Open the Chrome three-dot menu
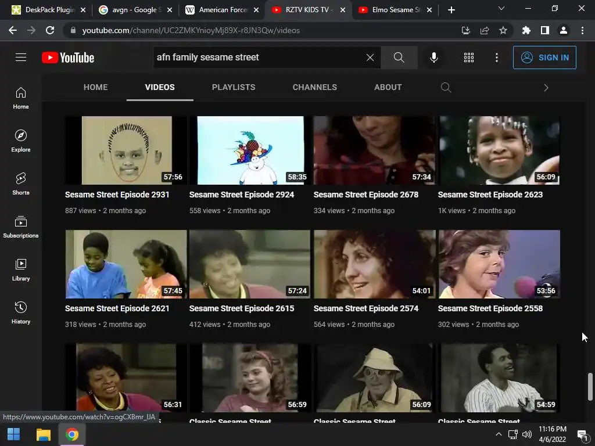 pyautogui.click(x=582, y=30)
